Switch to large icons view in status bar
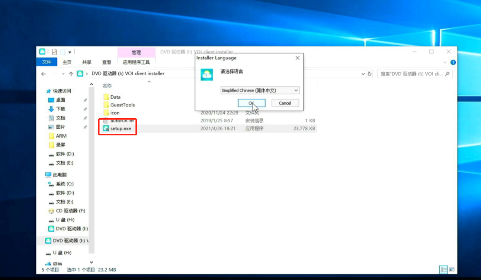 tap(452, 270)
